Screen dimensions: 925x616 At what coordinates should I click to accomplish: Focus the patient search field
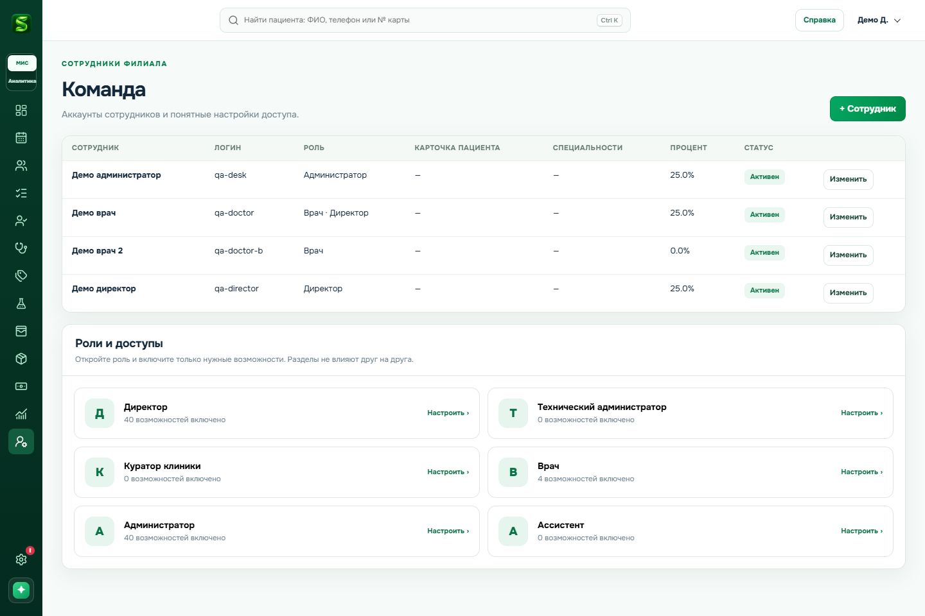[425, 20]
